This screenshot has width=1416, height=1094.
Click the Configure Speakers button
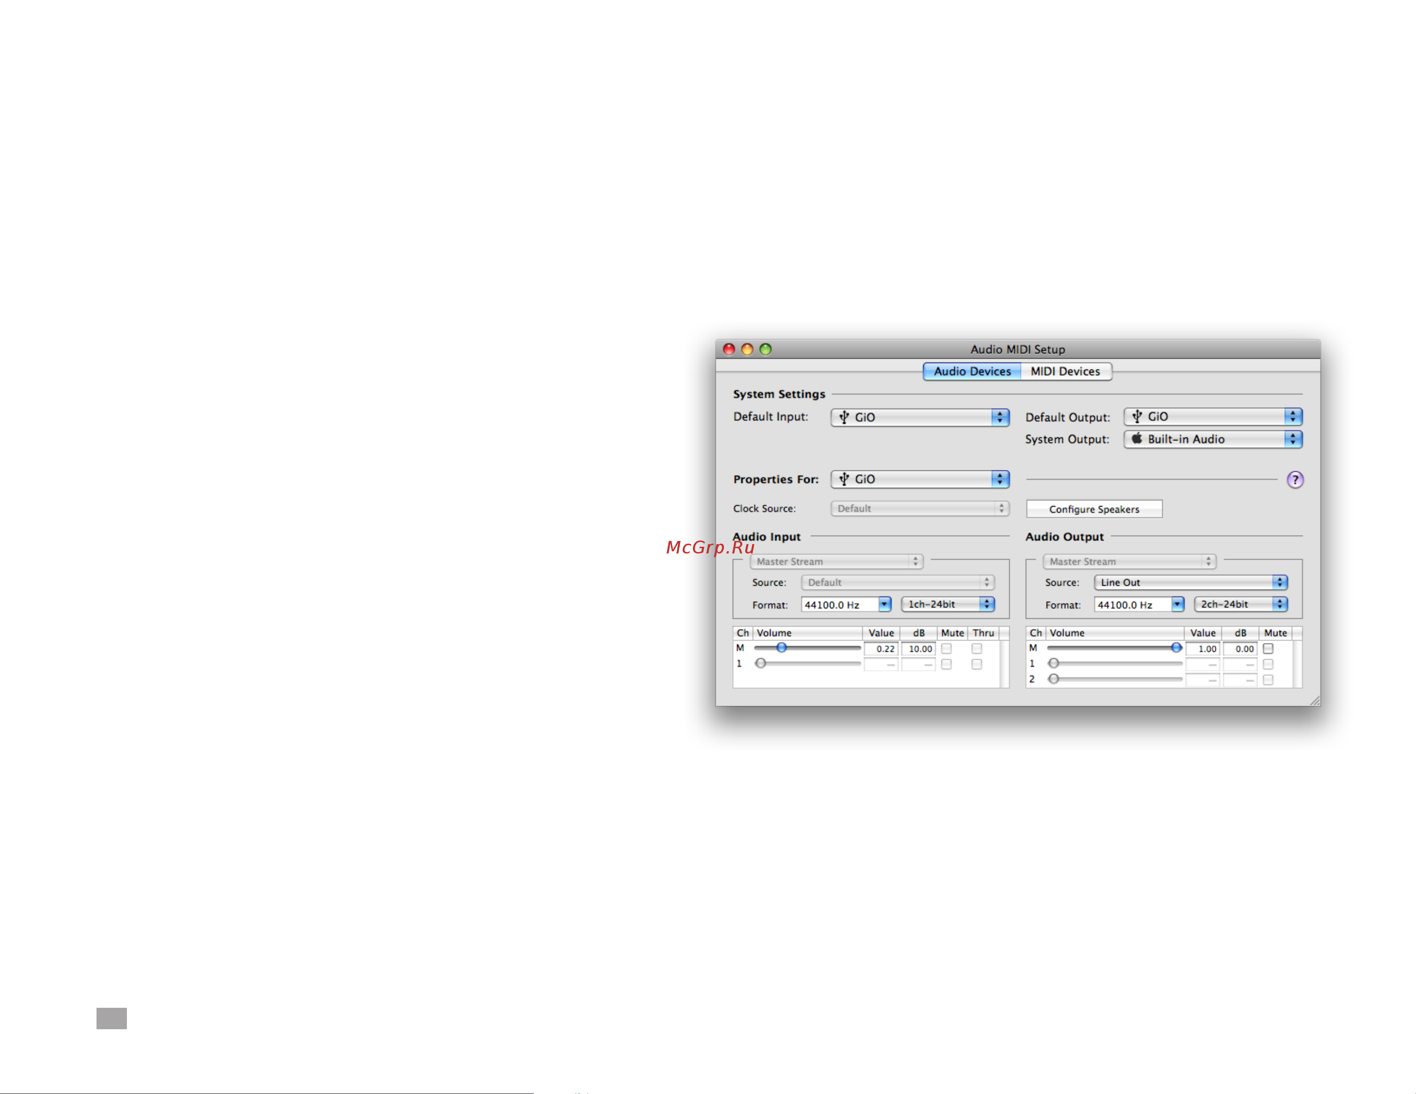(x=1094, y=509)
